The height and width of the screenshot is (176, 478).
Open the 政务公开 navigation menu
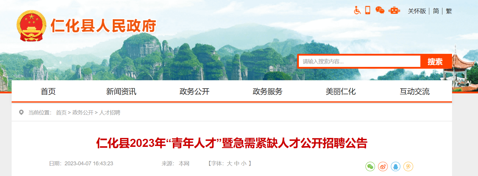tap(194, 92)
